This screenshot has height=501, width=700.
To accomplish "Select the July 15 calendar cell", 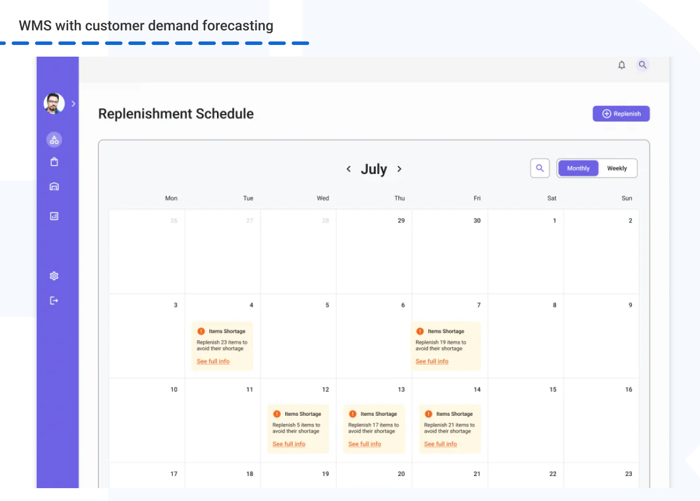I will pos(526,420).
